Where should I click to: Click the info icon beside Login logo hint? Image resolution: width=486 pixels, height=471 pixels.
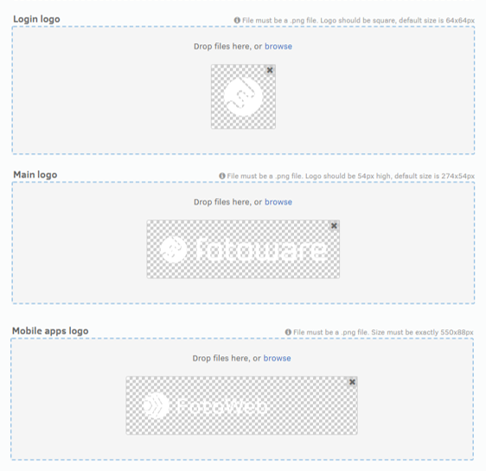[x=237, y=21]
